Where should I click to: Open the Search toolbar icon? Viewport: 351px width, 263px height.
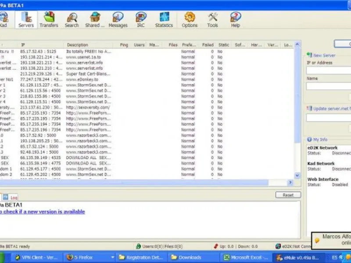[x=72, y=19]
